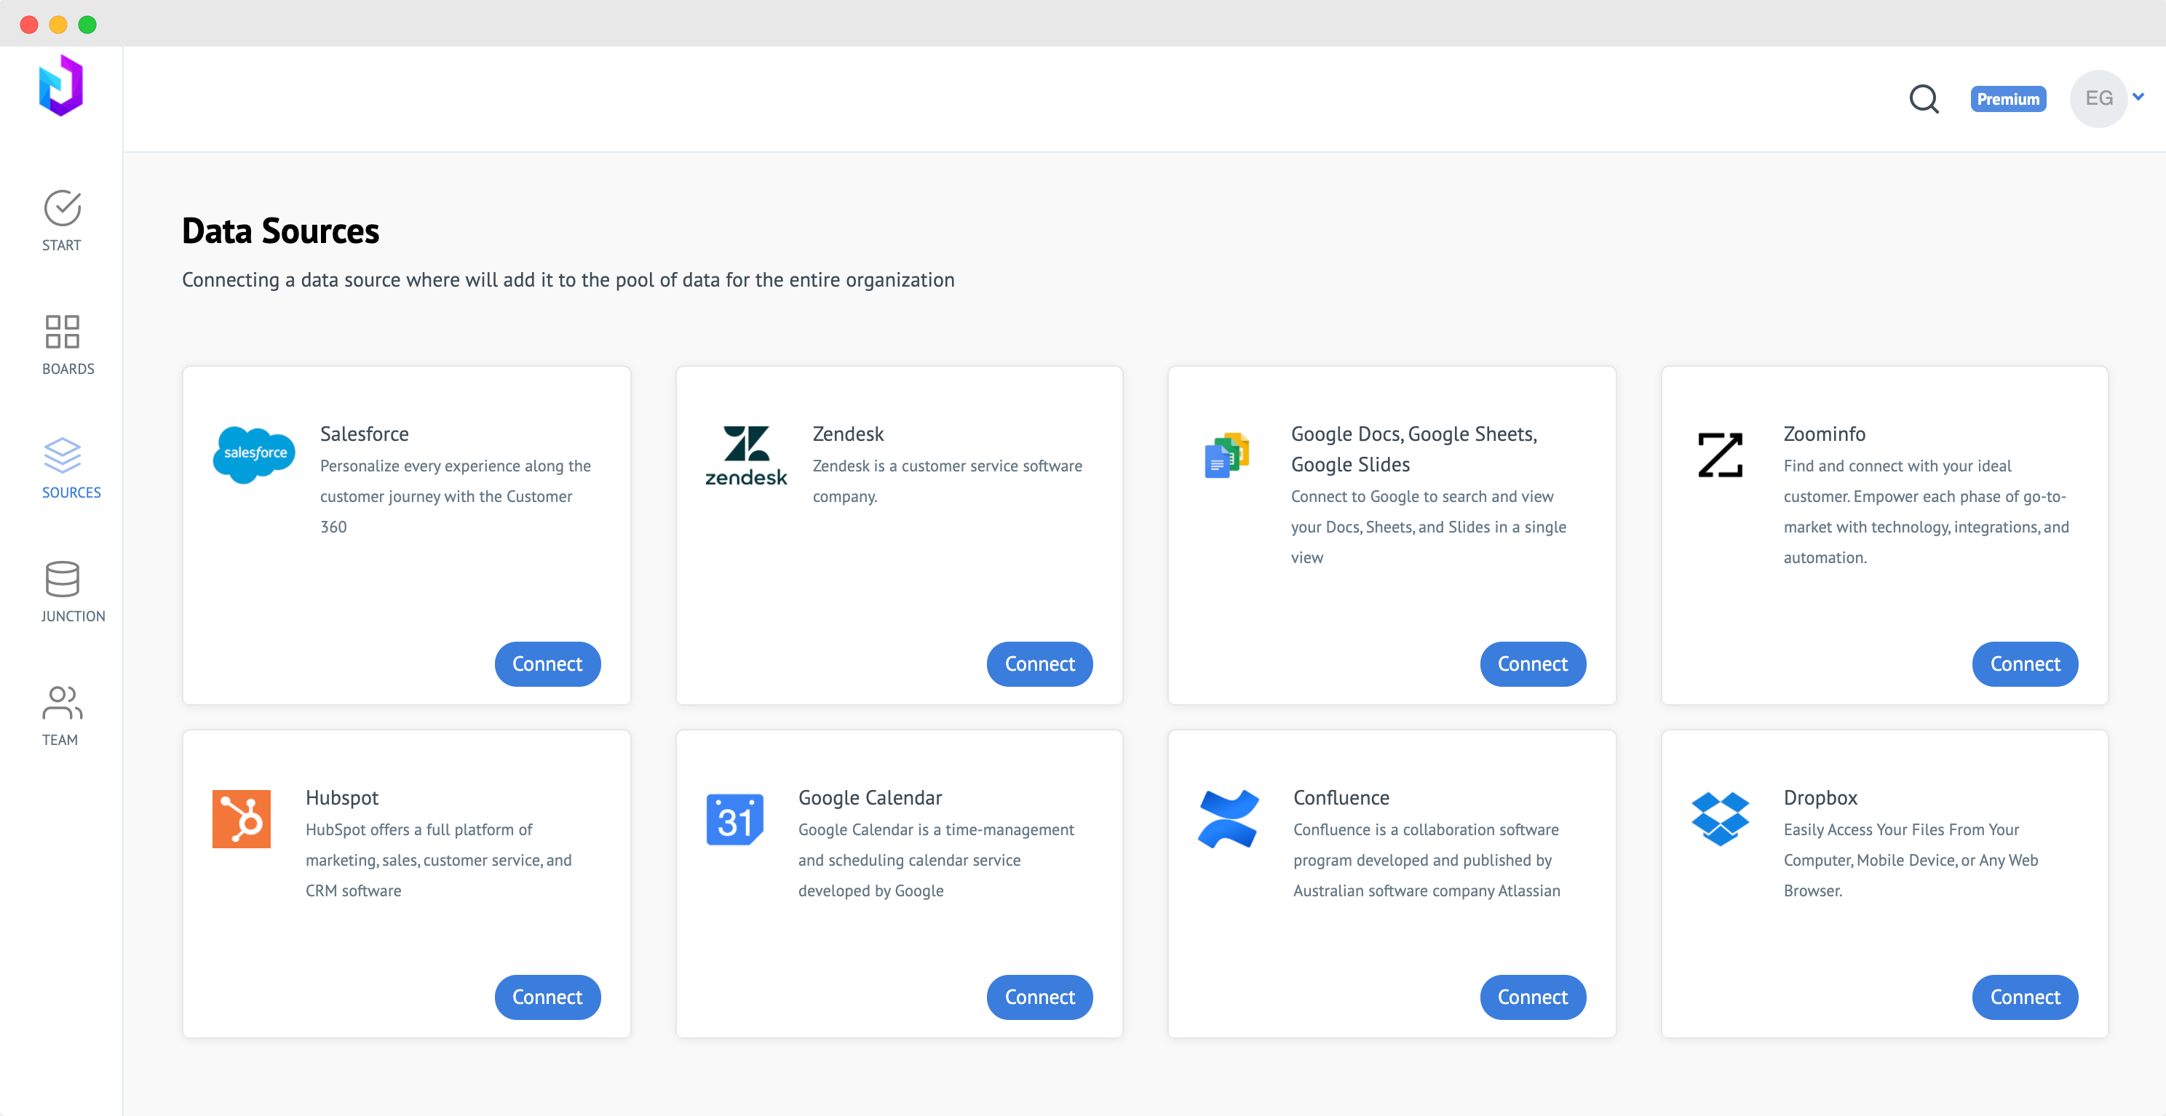The height and width of the screenshot is (1116, 2166).
Task: Connect the Zoominfo source
Action: 2024,664
